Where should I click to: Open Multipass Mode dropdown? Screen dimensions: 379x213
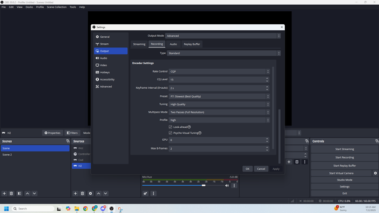[219, 112]
